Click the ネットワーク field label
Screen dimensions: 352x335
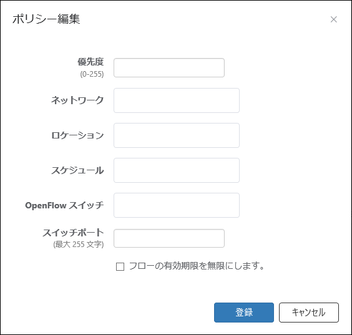coord(77,100)
